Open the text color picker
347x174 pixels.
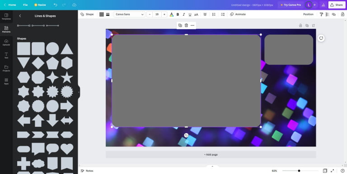(x=172, y=14)
